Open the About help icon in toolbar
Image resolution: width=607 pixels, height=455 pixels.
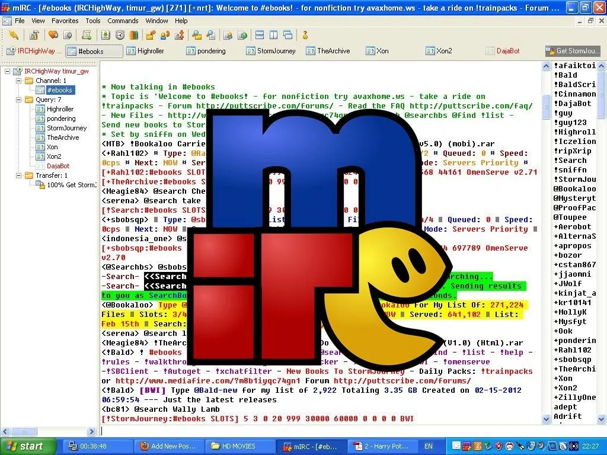[305, 35]
